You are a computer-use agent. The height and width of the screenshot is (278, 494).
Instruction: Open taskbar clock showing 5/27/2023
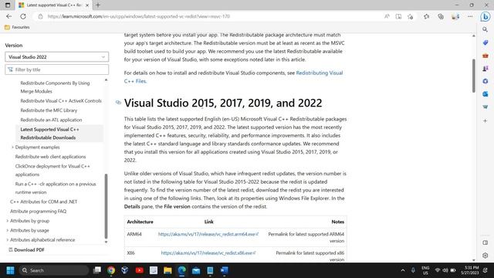pos(470,270)
